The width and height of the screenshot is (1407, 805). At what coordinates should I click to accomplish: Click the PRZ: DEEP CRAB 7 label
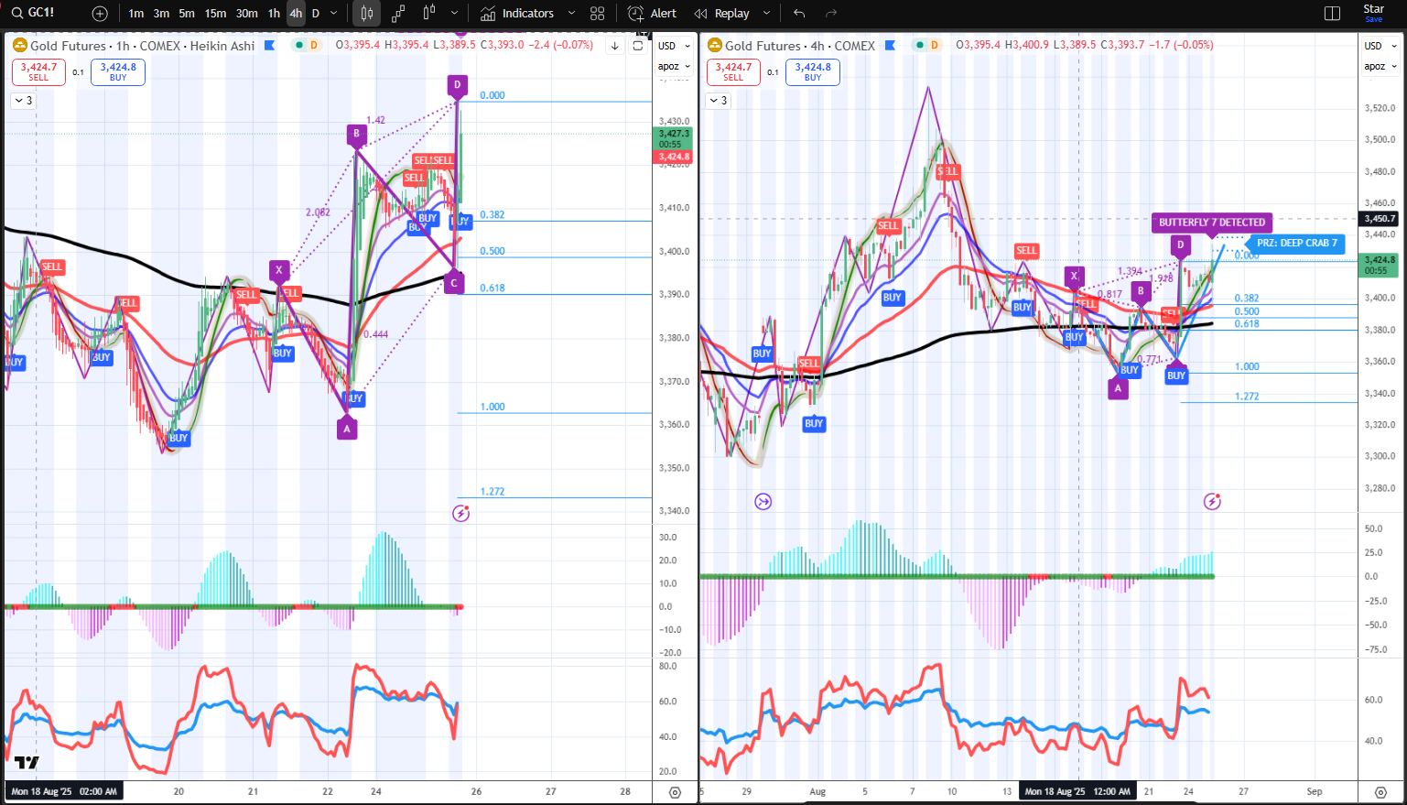click(1297, 243)
